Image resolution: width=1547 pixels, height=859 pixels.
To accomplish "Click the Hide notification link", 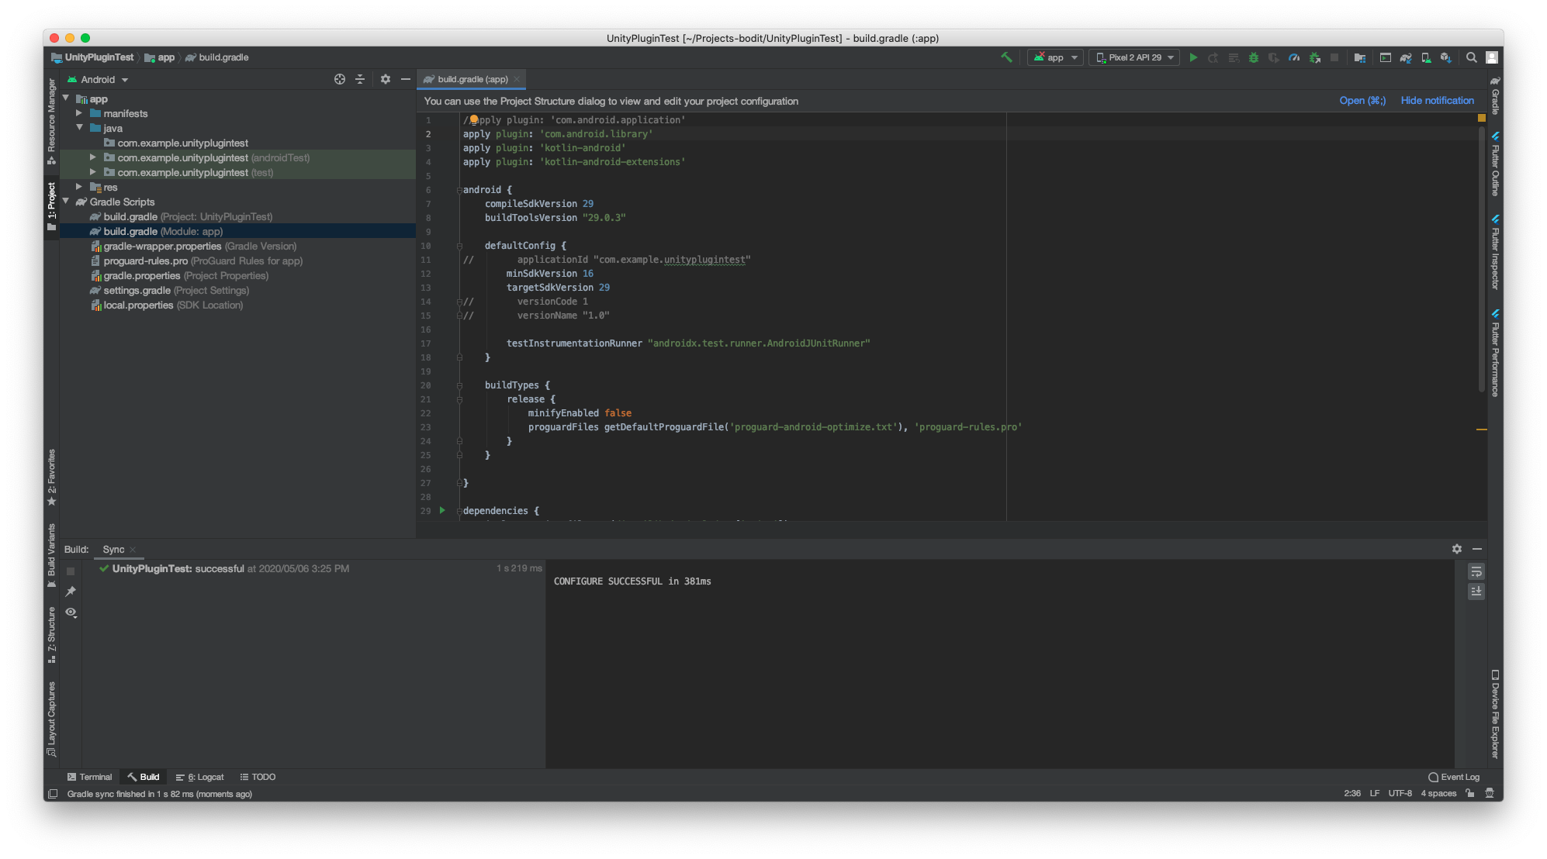I will coord(1437,101).
